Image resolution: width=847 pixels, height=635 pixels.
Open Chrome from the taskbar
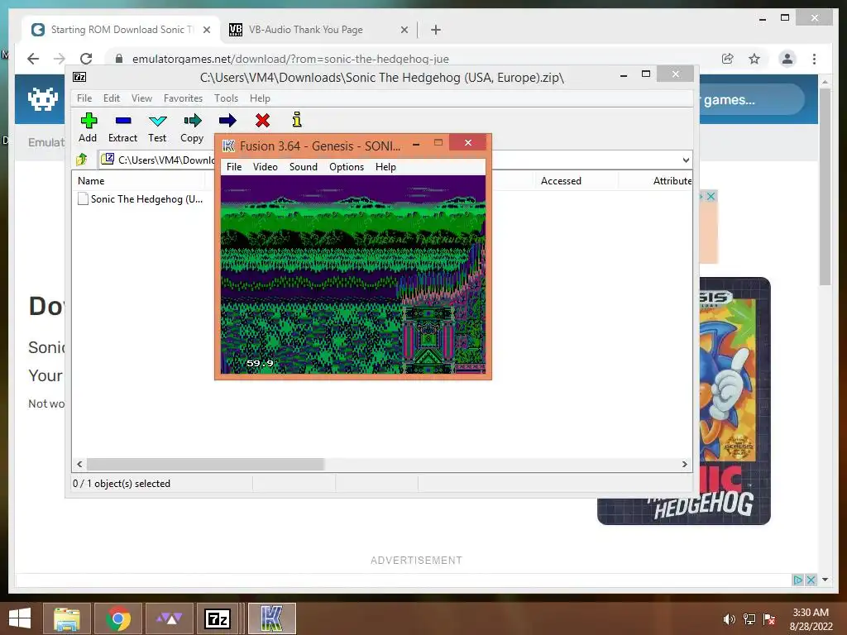[x=118, y=618]
